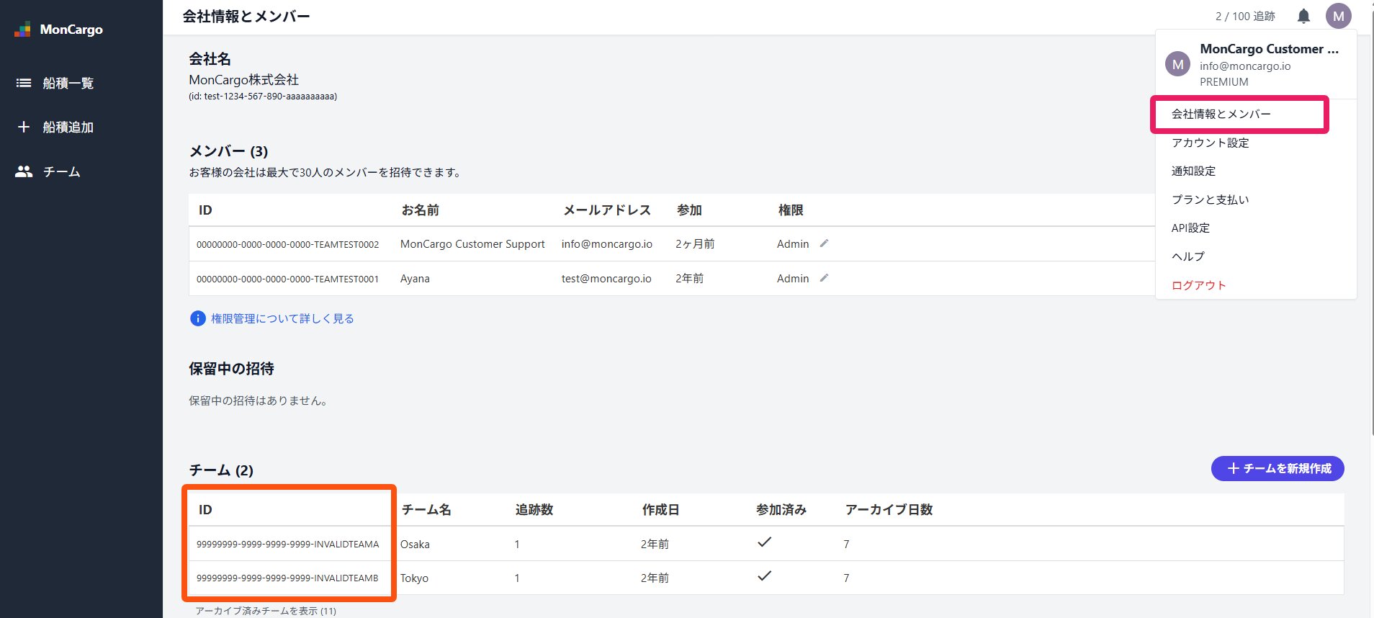
Task: Click the M user avatar in header
Action: [1338, 16]
